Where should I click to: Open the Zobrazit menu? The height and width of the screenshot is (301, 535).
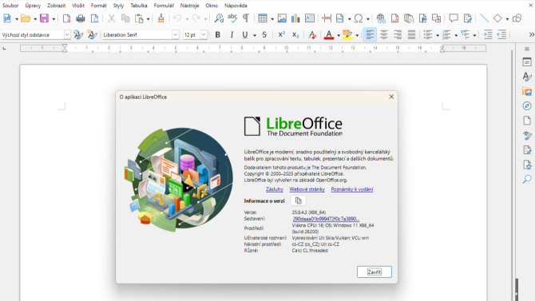click(x=57, y=6)
